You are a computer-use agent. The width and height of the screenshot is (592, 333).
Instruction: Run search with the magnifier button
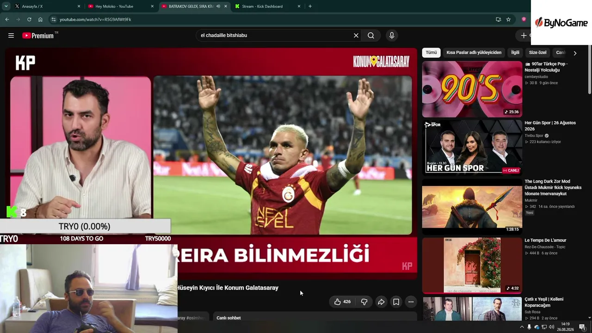click(x=371, y=36)
